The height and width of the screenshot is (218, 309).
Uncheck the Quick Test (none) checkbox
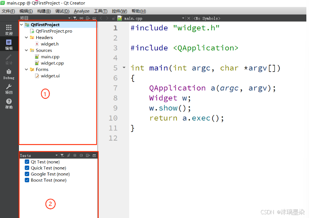click(x=27, y=168)
